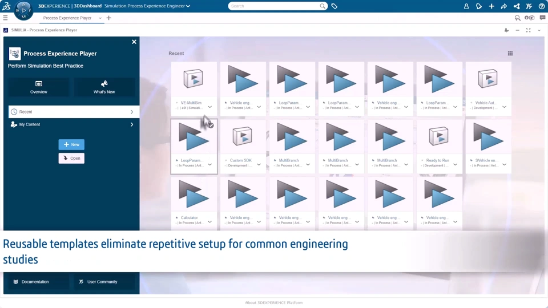
Task: Open the SVehicle en thumbnail
Action: pyautogui.click(x=488, y=136)
